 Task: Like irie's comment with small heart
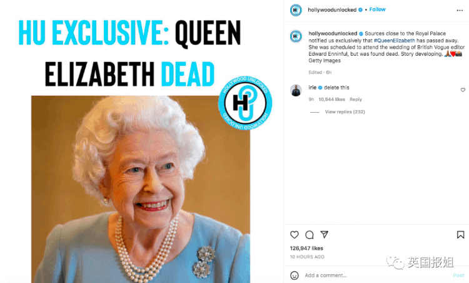(x=463, y=90)
